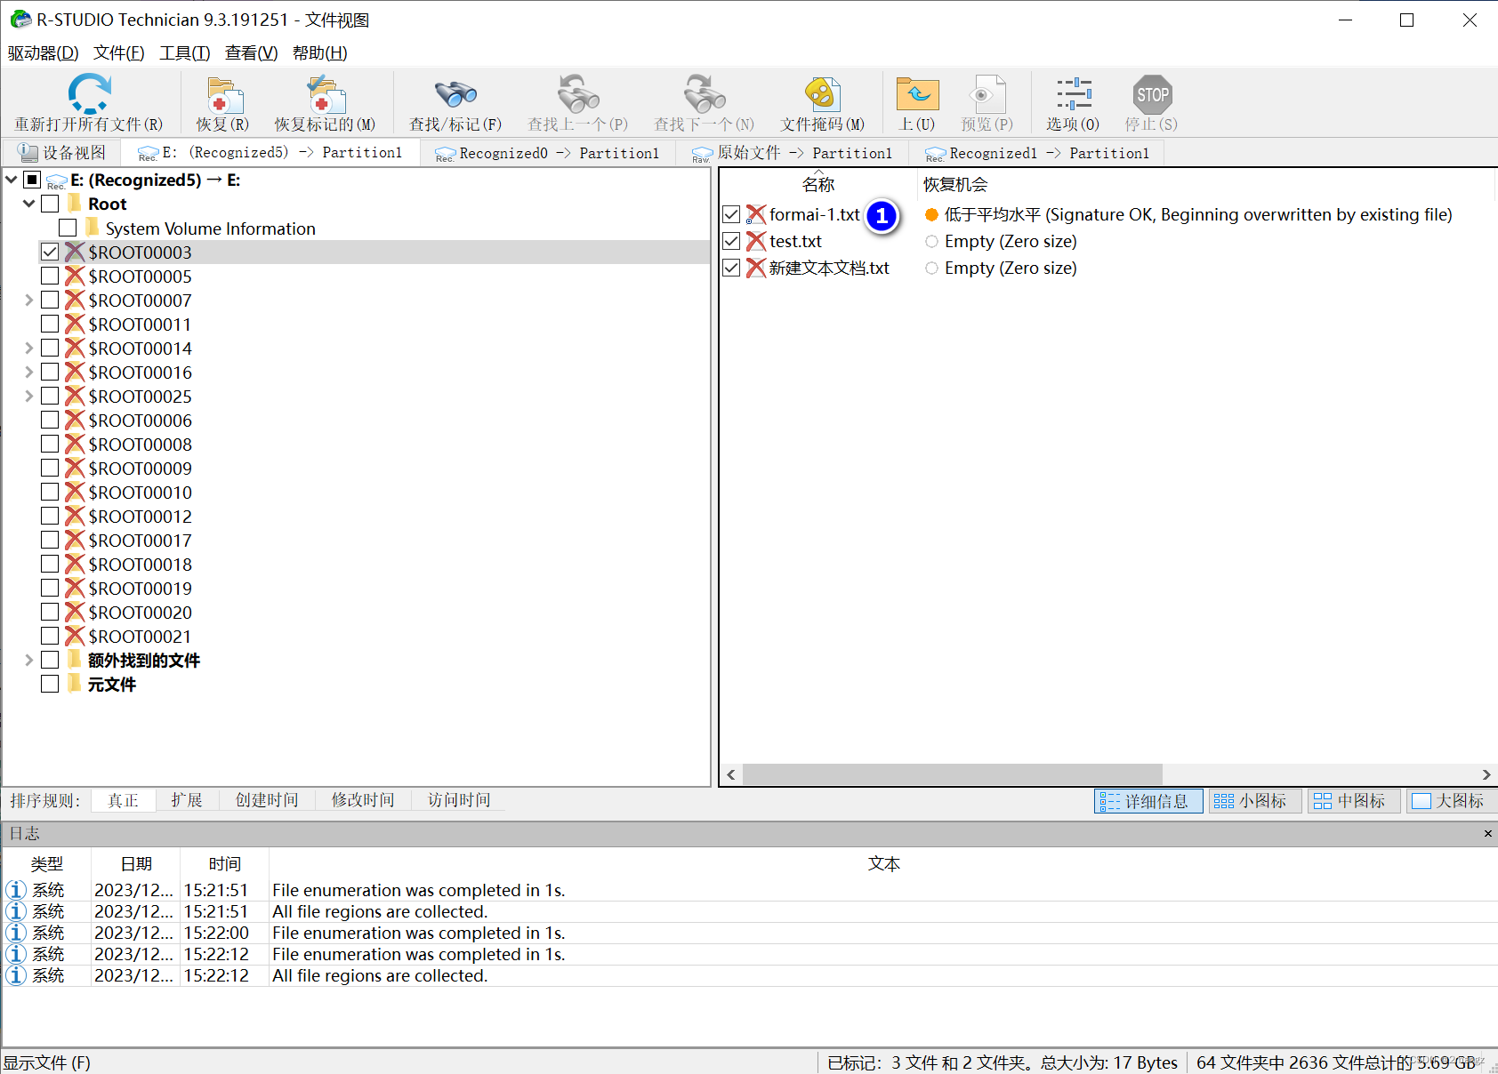
Task: Close the log (日志) panel
Action: click(1487, 833)
